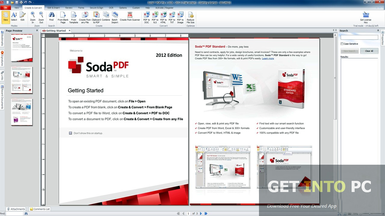Click the Learn more link
Image resolution: width=385 pixels, height=216 pixels.
(268, 58)
